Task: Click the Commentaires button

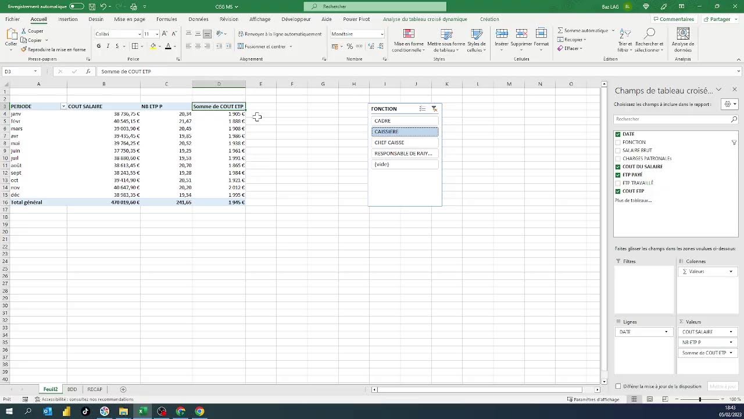Action: click(673, 19)
